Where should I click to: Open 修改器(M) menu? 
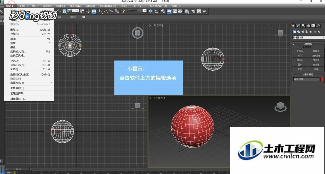(x=75, y=6)
